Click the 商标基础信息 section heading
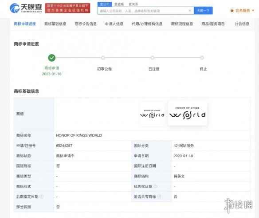This screenshot has height=218, width=259. click(x=27, y=91)
